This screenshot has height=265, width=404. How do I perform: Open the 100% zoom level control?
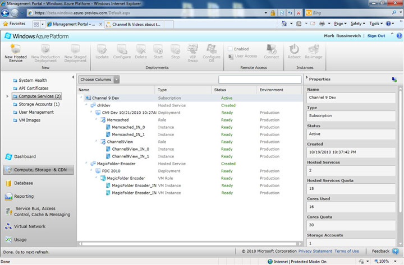click(x=385, y=262)
